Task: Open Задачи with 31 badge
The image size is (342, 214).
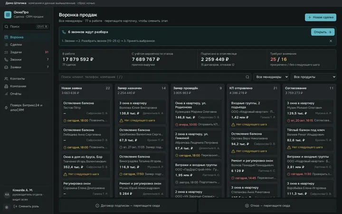Action: (27, 52)
